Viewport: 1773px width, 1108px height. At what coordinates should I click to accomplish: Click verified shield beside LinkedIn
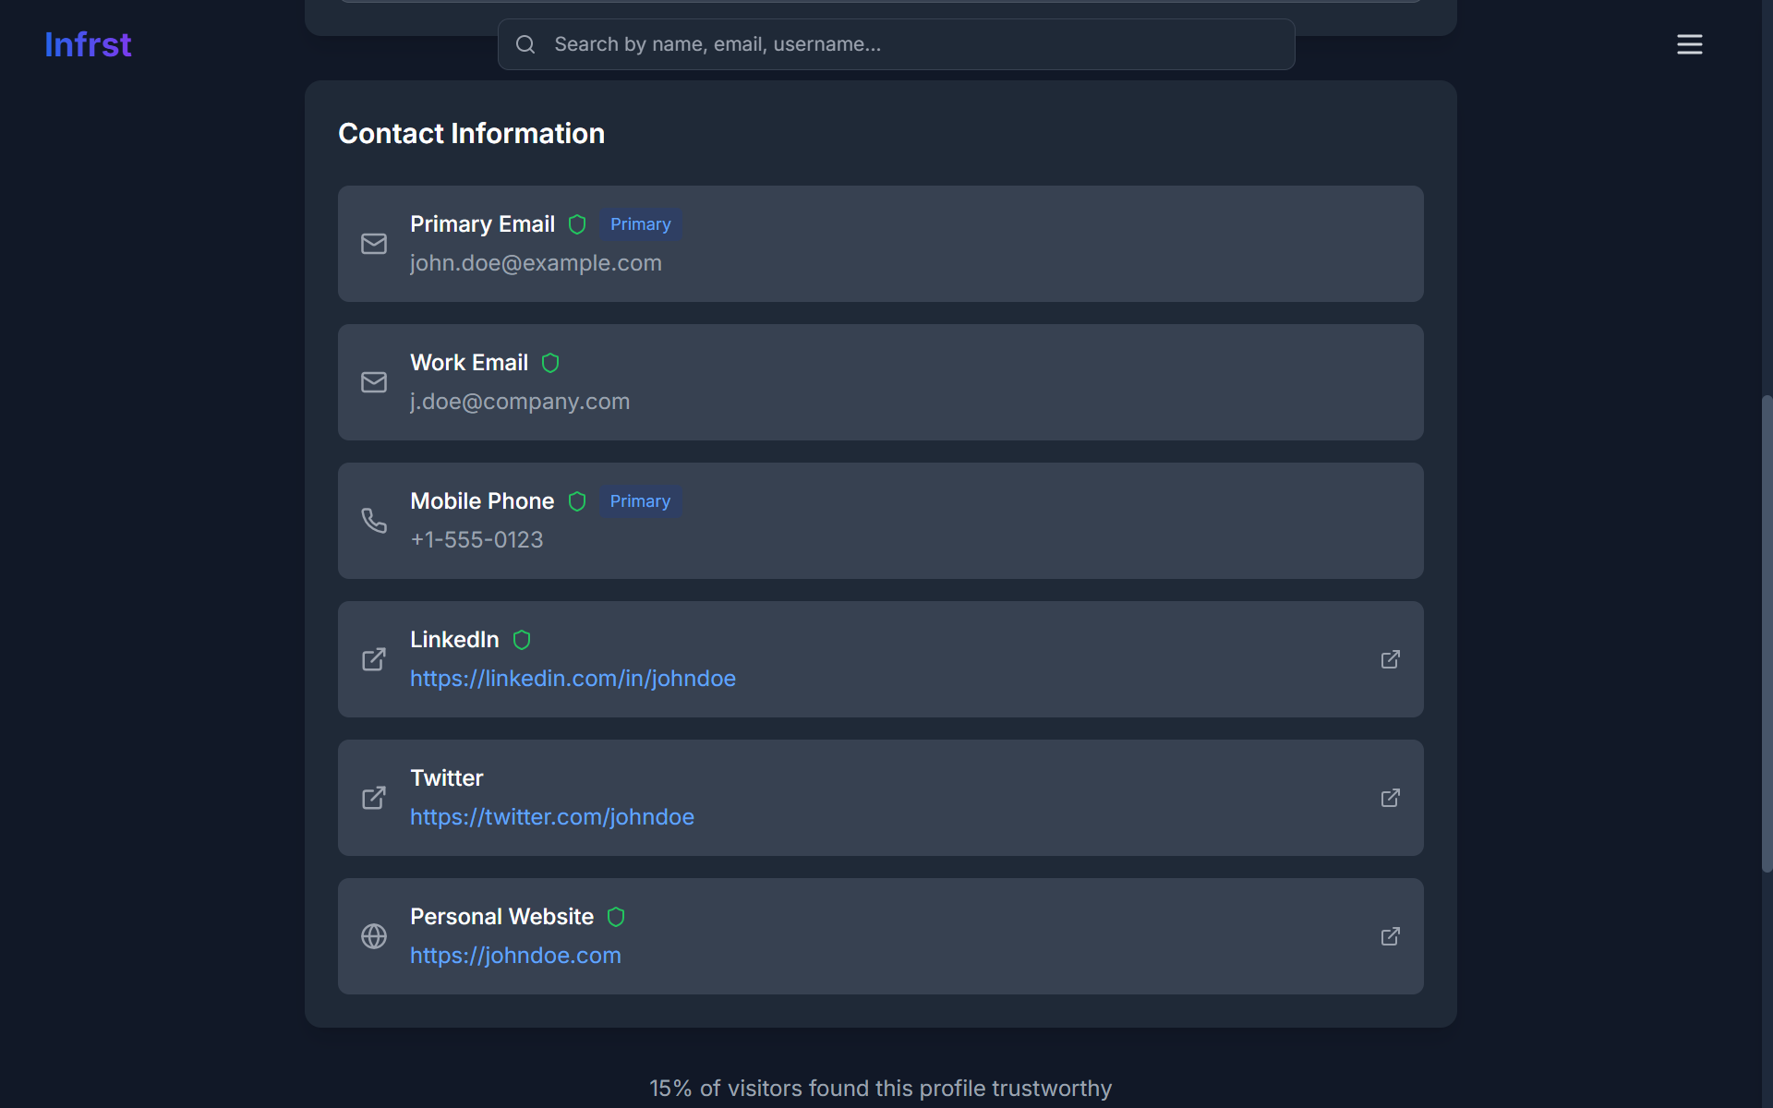pos(522,640)
